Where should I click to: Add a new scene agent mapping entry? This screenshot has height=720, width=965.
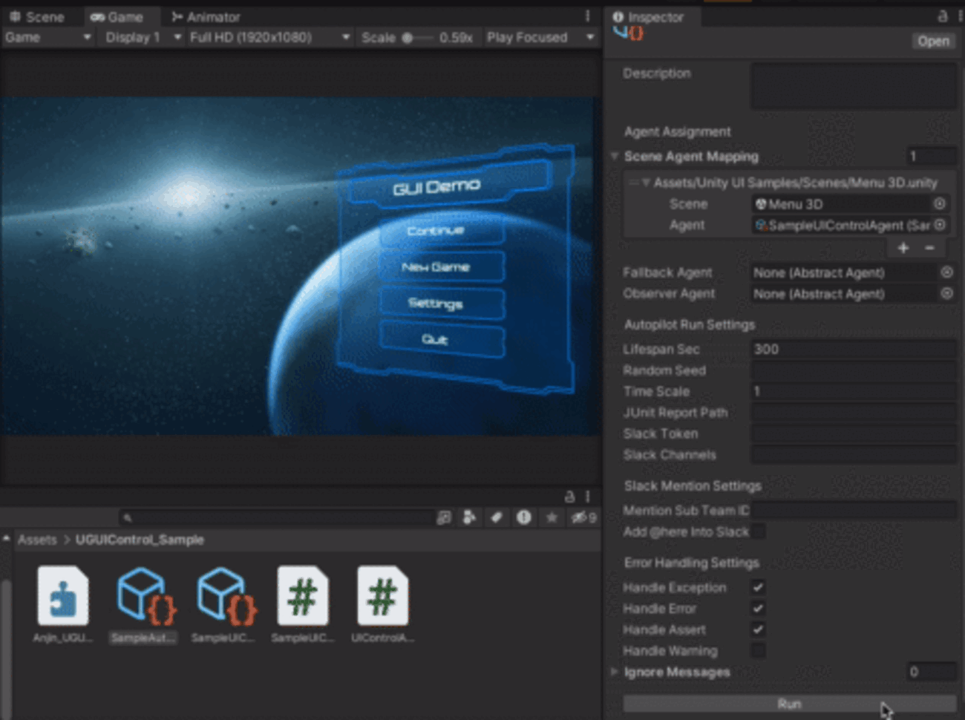(x=903, y=248)
